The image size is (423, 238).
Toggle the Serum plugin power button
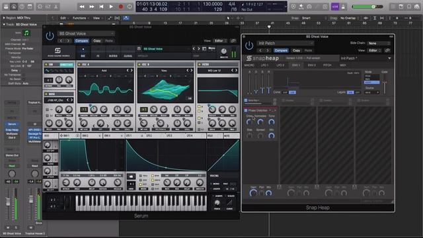50,36
